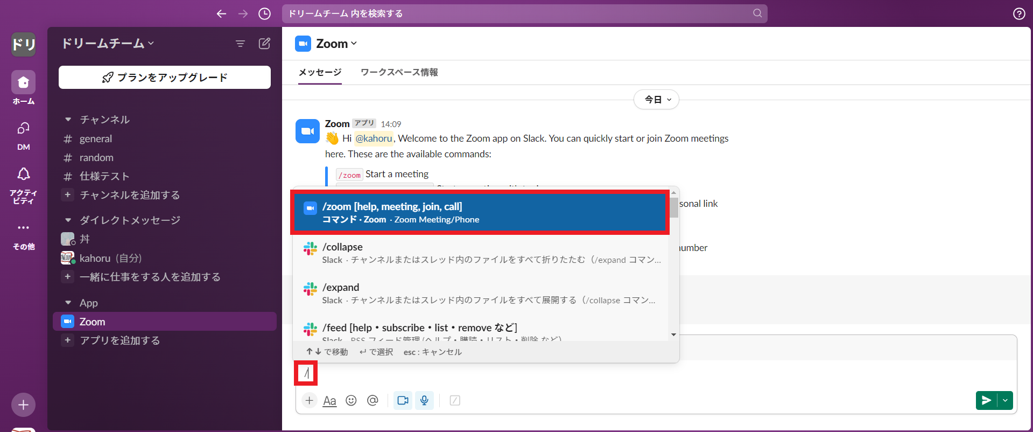Click the mention @ icon
This screenshot has width=1033, height=432.
pos(373,400)
